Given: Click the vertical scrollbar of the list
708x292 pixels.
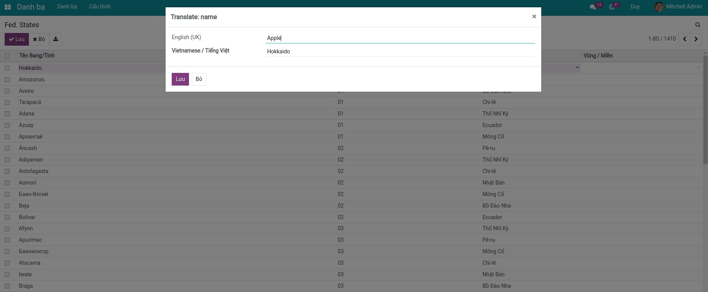Looking at the screenshot, I should (705, 111).
